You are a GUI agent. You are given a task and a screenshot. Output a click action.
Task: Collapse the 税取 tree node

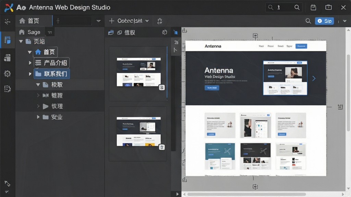pyautogui.click(x=38, y=85)
